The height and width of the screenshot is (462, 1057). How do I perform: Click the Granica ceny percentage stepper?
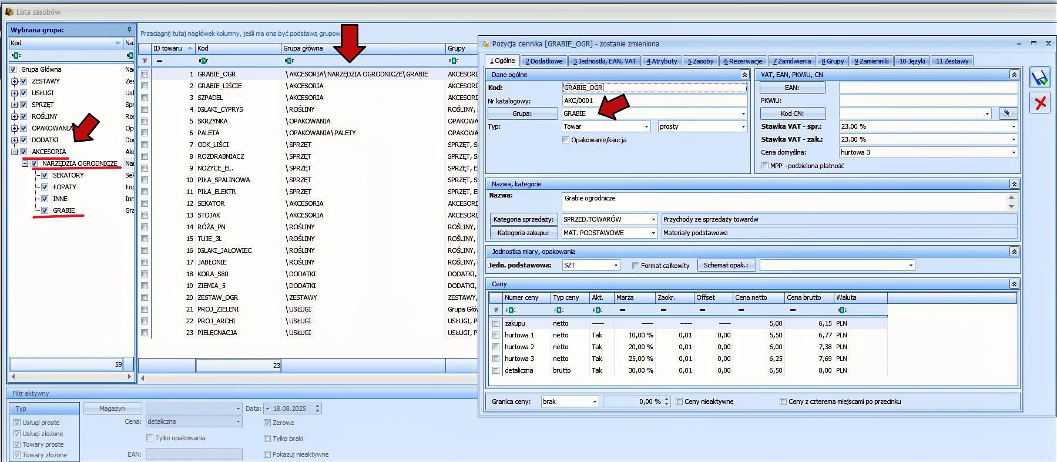pos(666,401)
